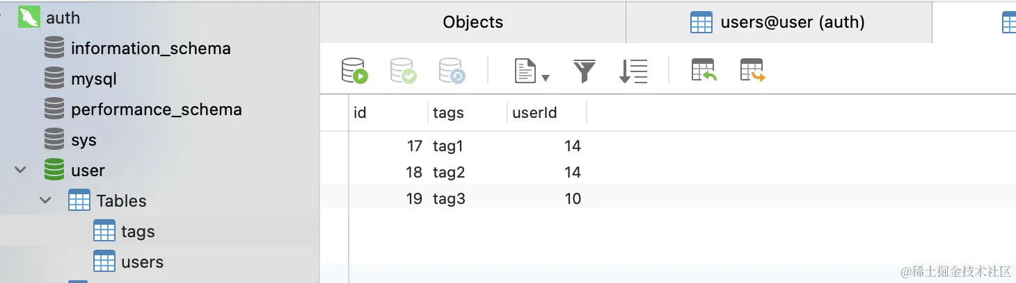Click the Export table data icon
Image resolution: width=1016 pixels, height=283 pixels.
pyautogui.click(x=752, y=71)
